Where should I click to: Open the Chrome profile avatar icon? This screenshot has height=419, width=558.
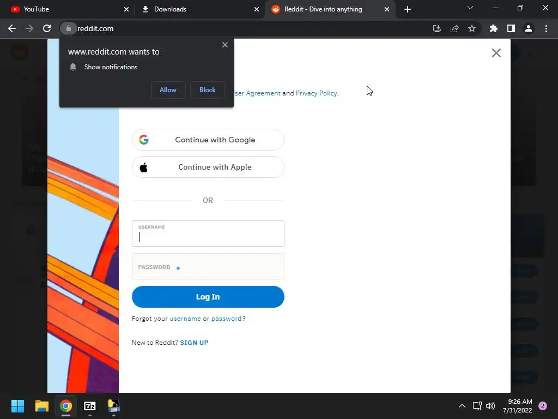[x=529, y=28]
